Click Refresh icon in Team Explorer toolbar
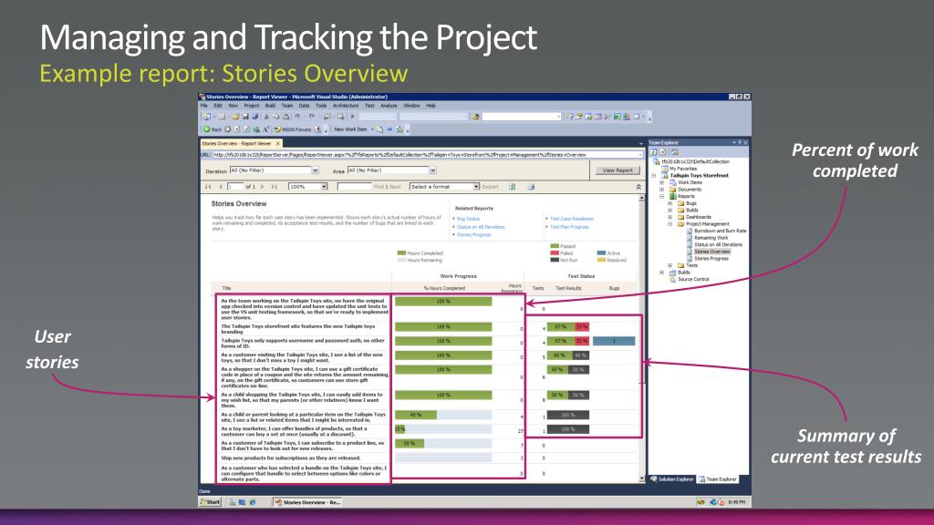The image size is (934, 525). coord(653,152)
